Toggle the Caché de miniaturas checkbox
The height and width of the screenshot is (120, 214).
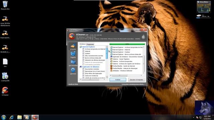click(x=83, y=76)
